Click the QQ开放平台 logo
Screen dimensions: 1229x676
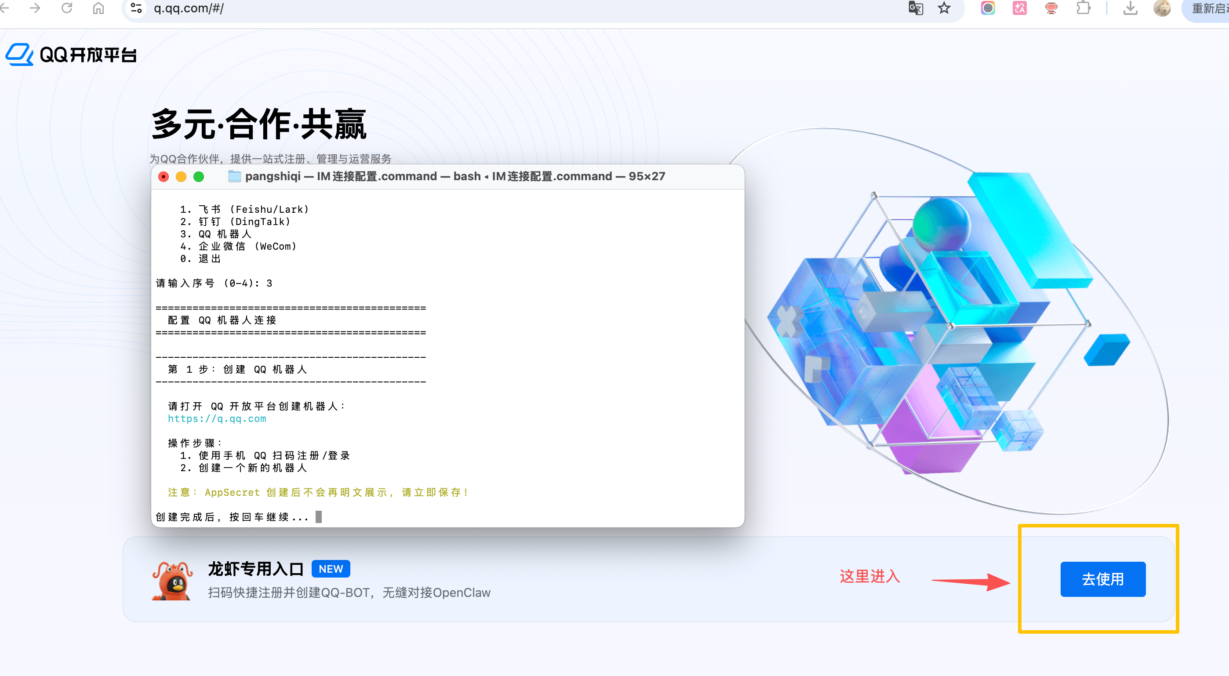[71, 55]
